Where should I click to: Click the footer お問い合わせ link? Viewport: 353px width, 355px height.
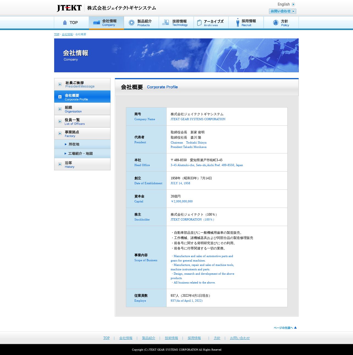pos(240,338)
